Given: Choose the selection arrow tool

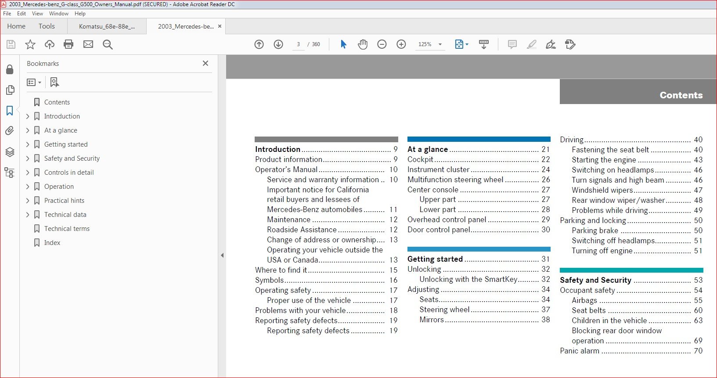Looking at the screenshot, I should [x=343, y=44].
